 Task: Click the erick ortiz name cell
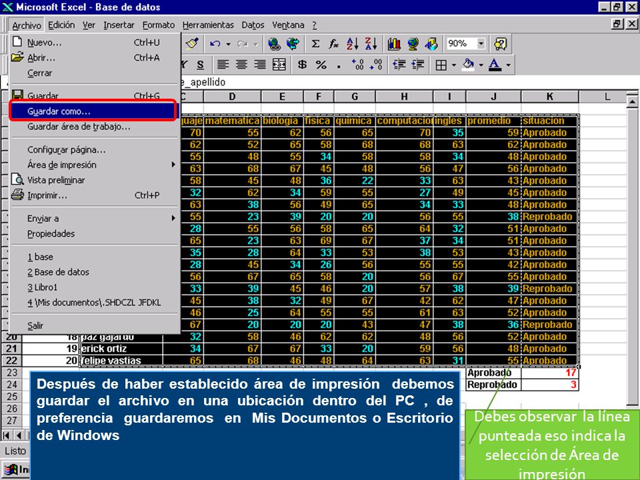click(x=121, y=349)
